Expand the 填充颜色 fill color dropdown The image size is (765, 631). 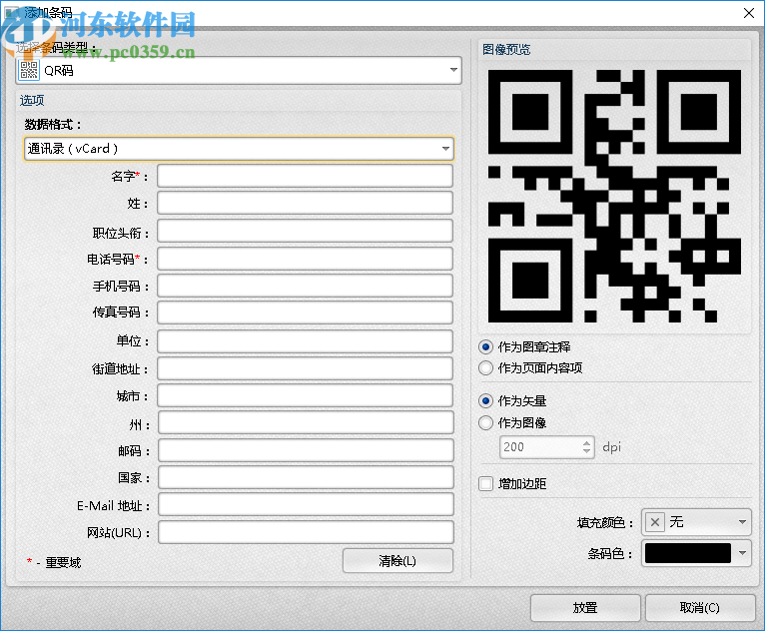click(743, 522)
